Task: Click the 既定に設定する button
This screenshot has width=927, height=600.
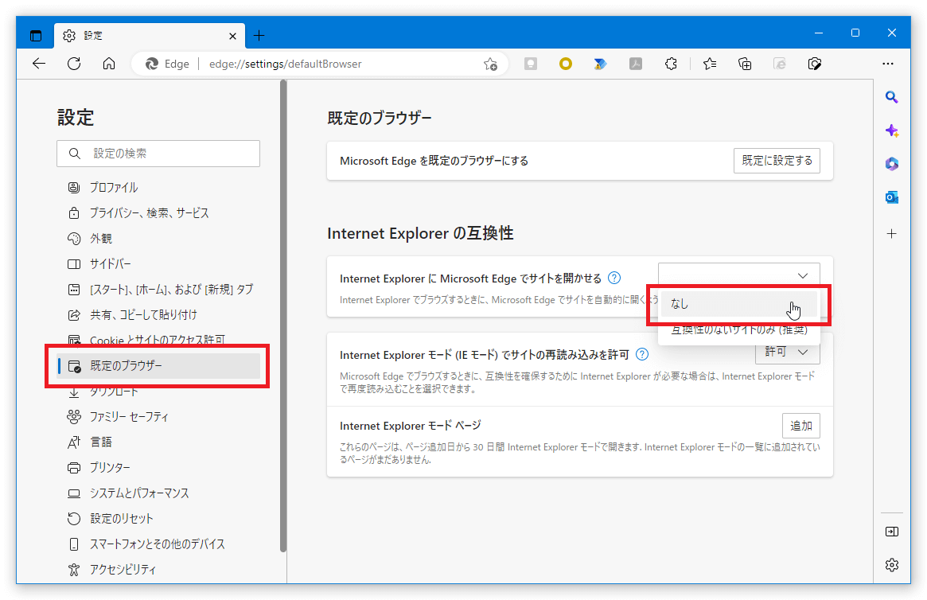Action: coord(777,161)
